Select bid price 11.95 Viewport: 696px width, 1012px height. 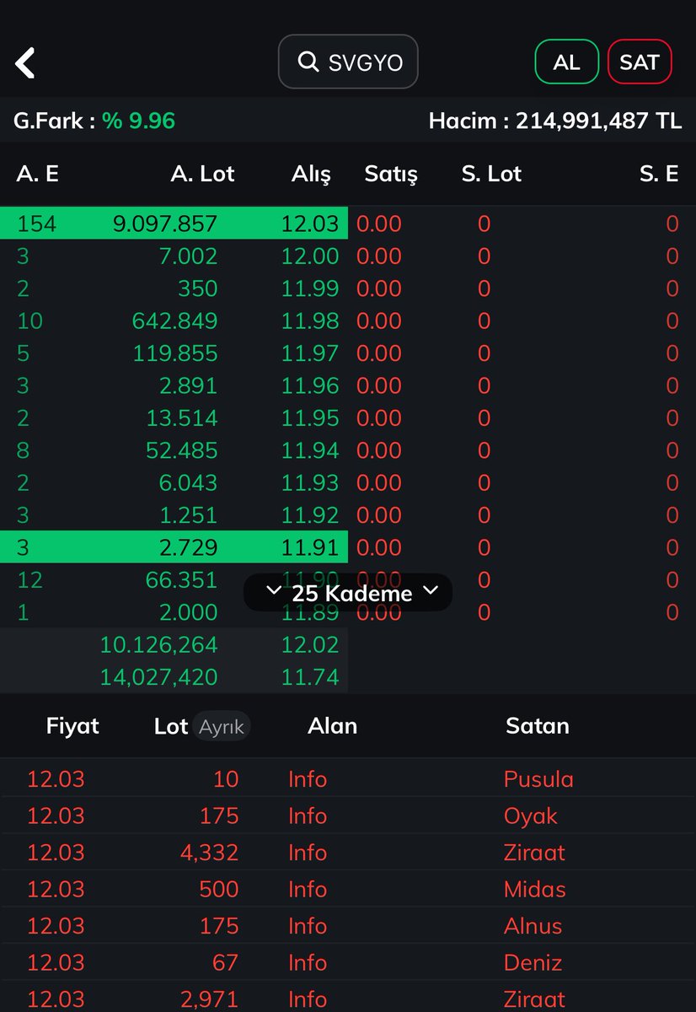pyautogui.click(x=310, y=417)
